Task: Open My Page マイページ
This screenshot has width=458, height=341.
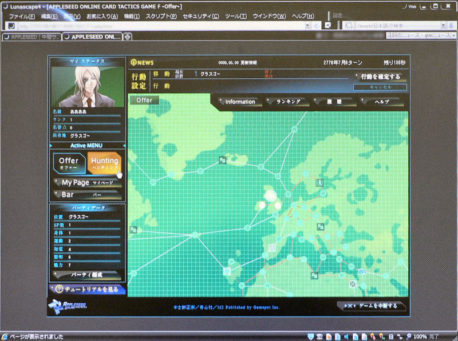Action: [88, 183]
